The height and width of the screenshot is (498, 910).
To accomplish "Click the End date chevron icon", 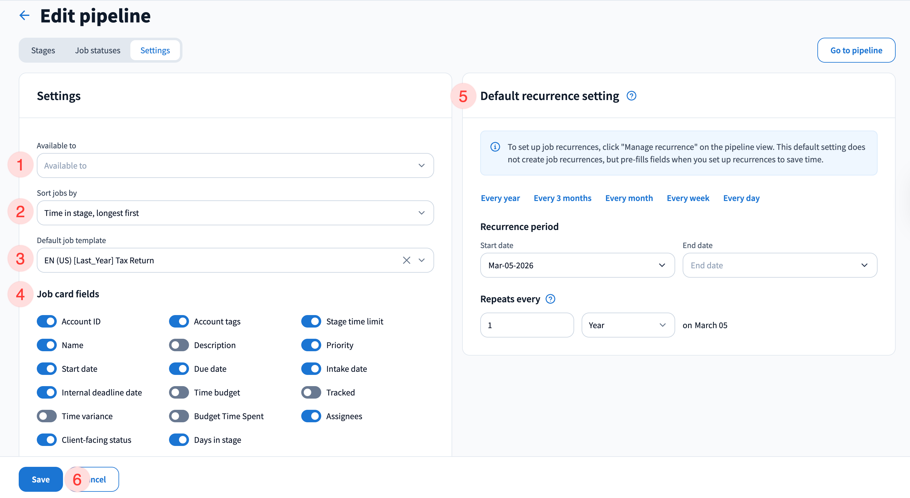I will pyautogui.click(x=864, y=265).
